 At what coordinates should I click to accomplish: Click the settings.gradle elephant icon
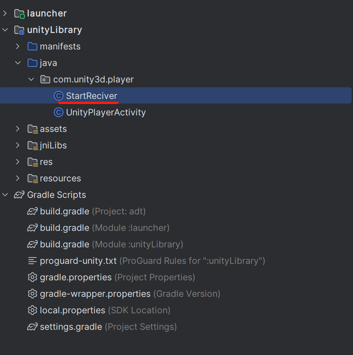[33, 327]
